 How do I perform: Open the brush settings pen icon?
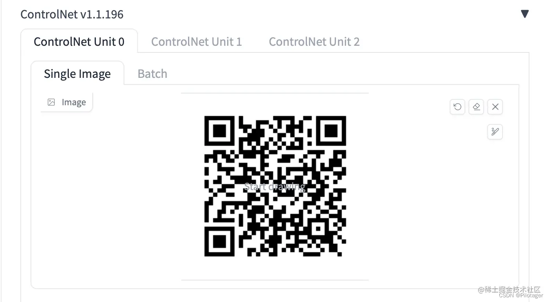pos(495,132)
